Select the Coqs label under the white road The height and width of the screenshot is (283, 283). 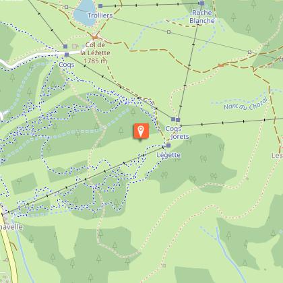pos(67,65)
